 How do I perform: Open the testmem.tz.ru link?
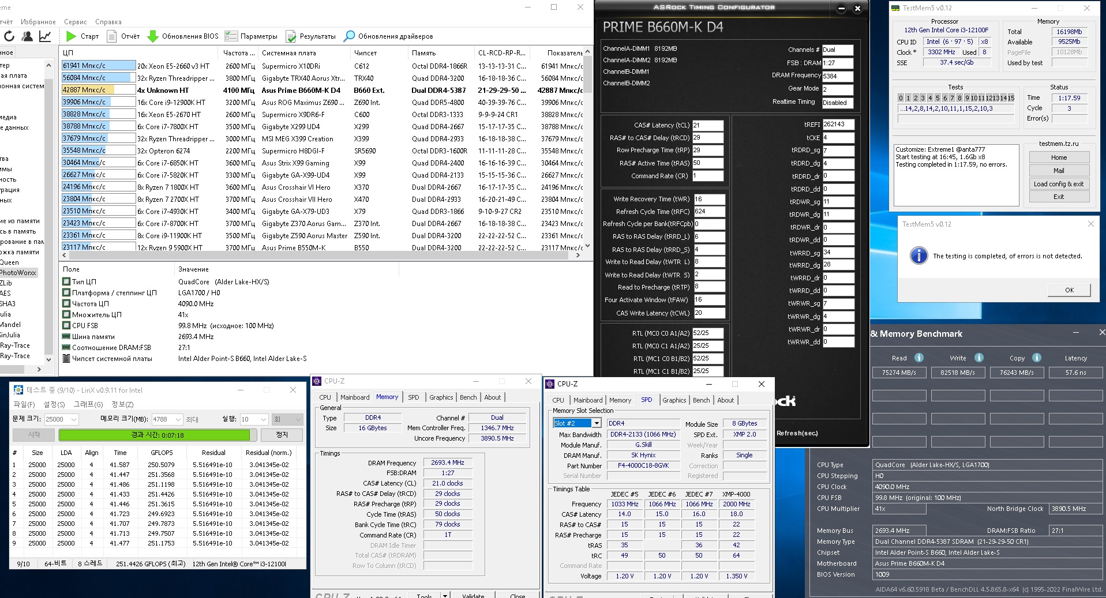point(1059,144)
